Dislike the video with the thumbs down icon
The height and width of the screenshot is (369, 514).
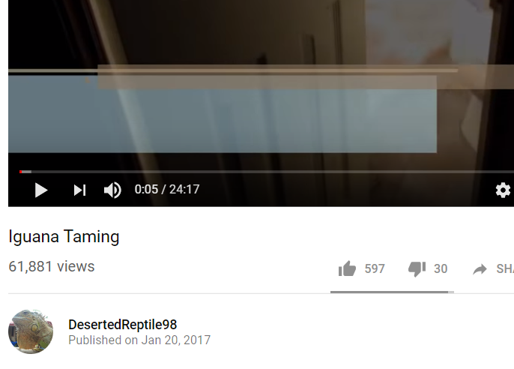(x=417, y=268)
